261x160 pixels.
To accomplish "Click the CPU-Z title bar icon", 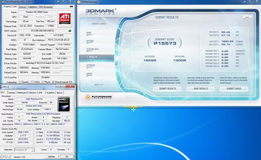I will click(1, 87).
